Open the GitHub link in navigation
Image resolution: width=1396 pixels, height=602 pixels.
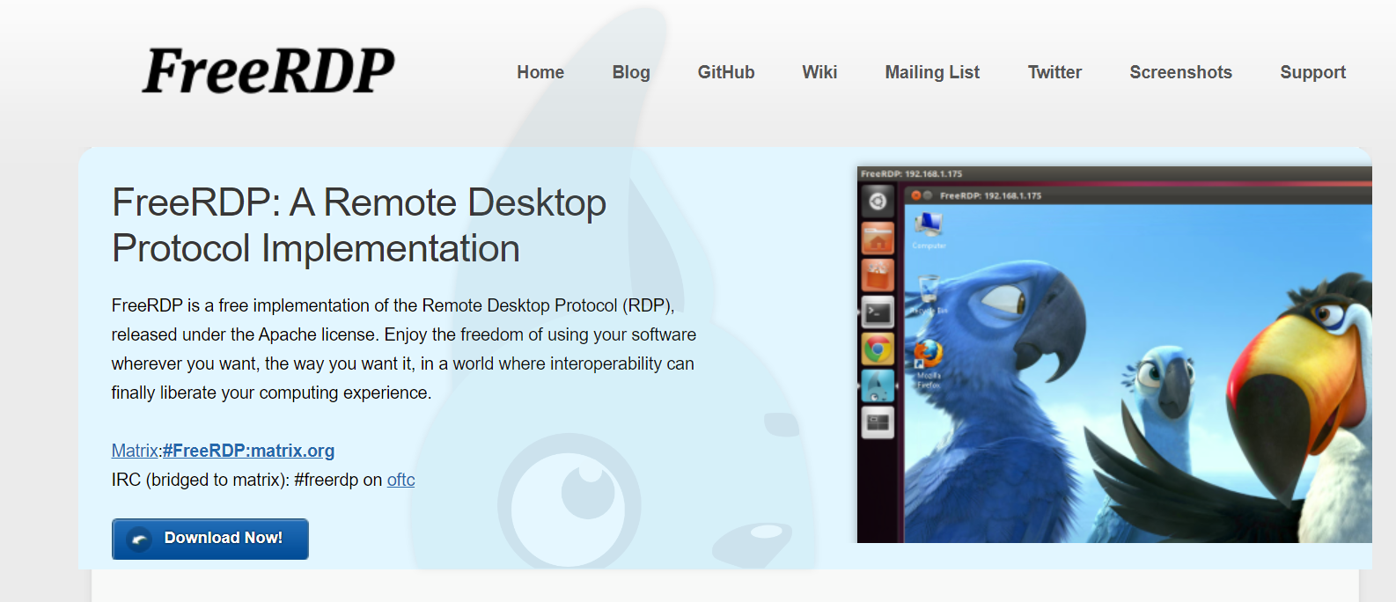click(x=726, y=72)
